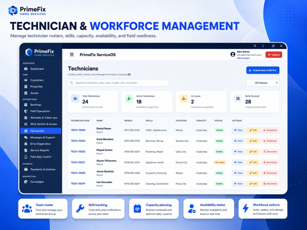Click the user avatar icon beside Alex Admin
307x230 pixels.
(x=233, y=54)
